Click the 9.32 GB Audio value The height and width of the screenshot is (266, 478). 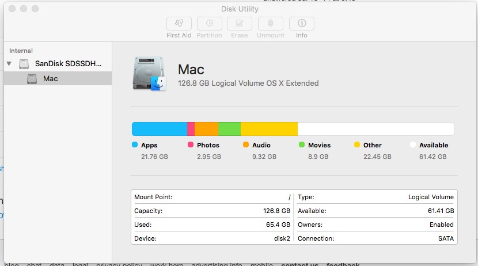(264, 157)
